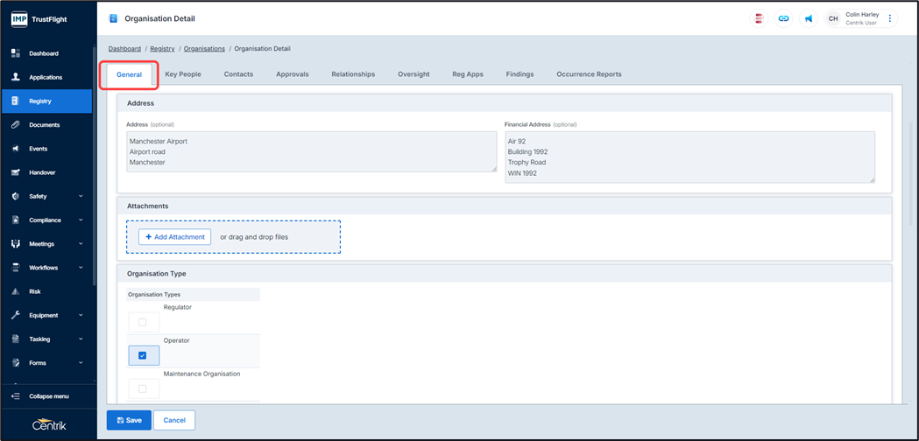919x441 pixels.
Task: Click the Handover truck icon
Action: tap(16, 172)
